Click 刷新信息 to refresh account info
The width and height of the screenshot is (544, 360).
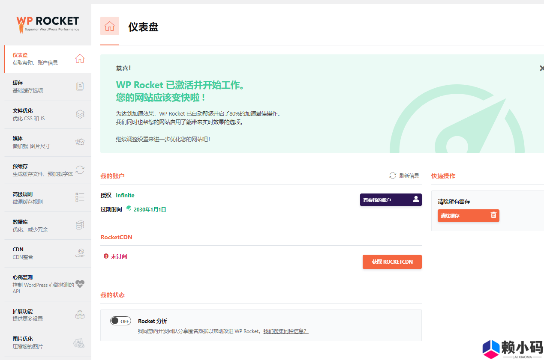click(x=404, y=176)
